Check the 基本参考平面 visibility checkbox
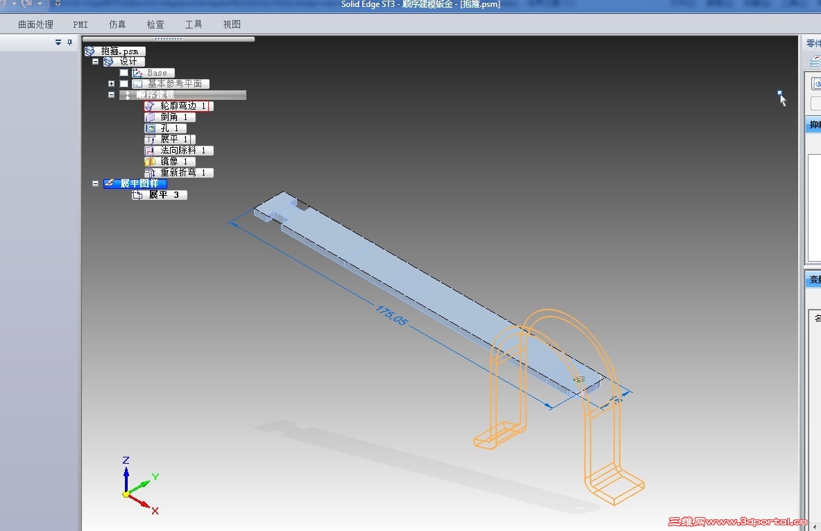The image size is (821, 531). (124, 84)
